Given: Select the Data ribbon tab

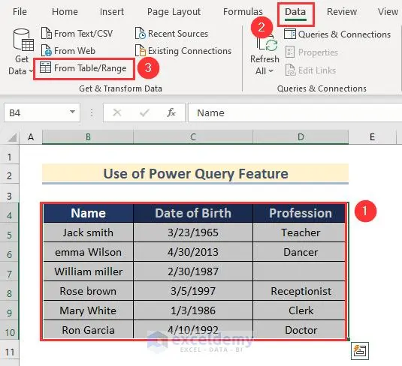Looking at the screenshot, I should click(x=295, y=12).
